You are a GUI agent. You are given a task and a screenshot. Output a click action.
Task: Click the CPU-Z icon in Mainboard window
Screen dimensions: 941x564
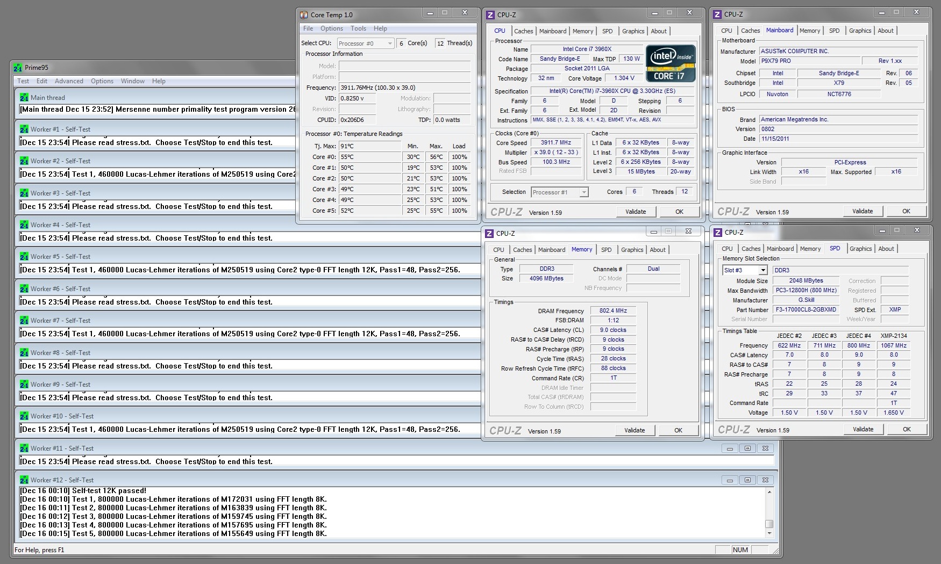point(717,15)
